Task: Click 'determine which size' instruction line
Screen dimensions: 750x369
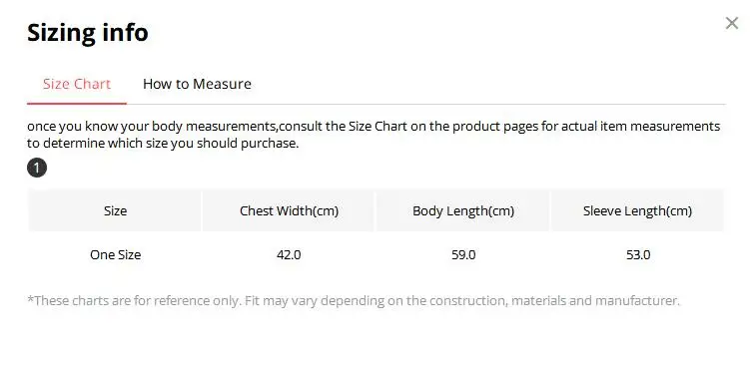Action: (x=163, y=144)
